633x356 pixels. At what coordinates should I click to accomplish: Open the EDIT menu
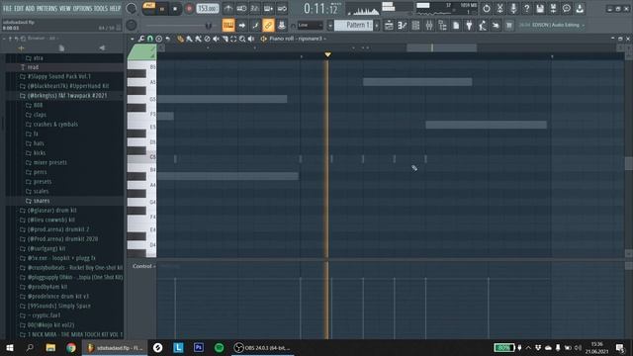click(x=19, y=9)
